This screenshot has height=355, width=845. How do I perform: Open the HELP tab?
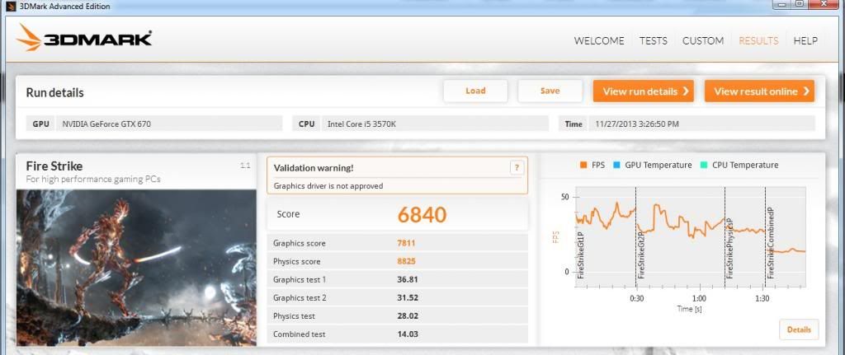[805, 40]
